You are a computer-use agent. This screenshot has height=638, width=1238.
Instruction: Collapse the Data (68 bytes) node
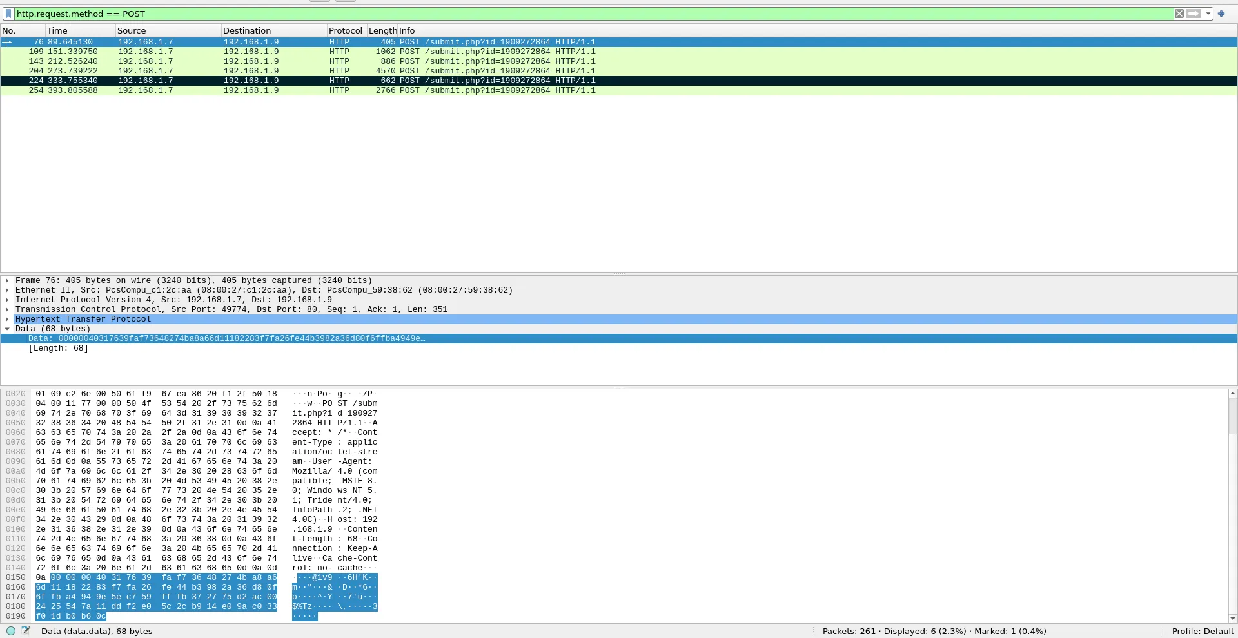[7, 329]
